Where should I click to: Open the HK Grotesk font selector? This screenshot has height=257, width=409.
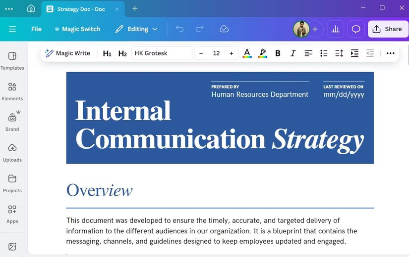click(162, 53)
